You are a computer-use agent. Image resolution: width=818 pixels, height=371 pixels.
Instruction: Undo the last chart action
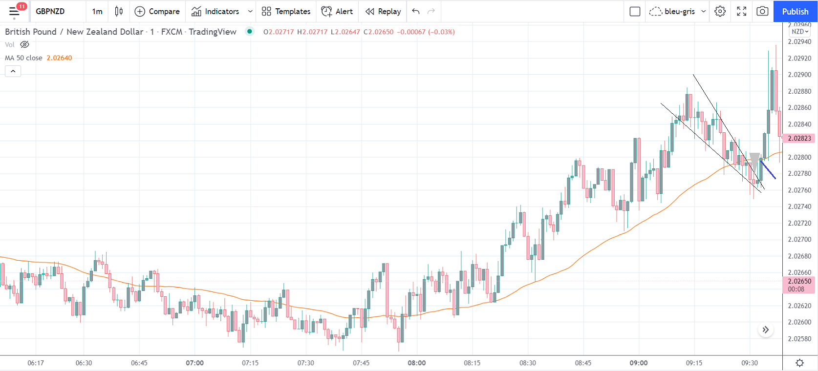tap(416, 11)
